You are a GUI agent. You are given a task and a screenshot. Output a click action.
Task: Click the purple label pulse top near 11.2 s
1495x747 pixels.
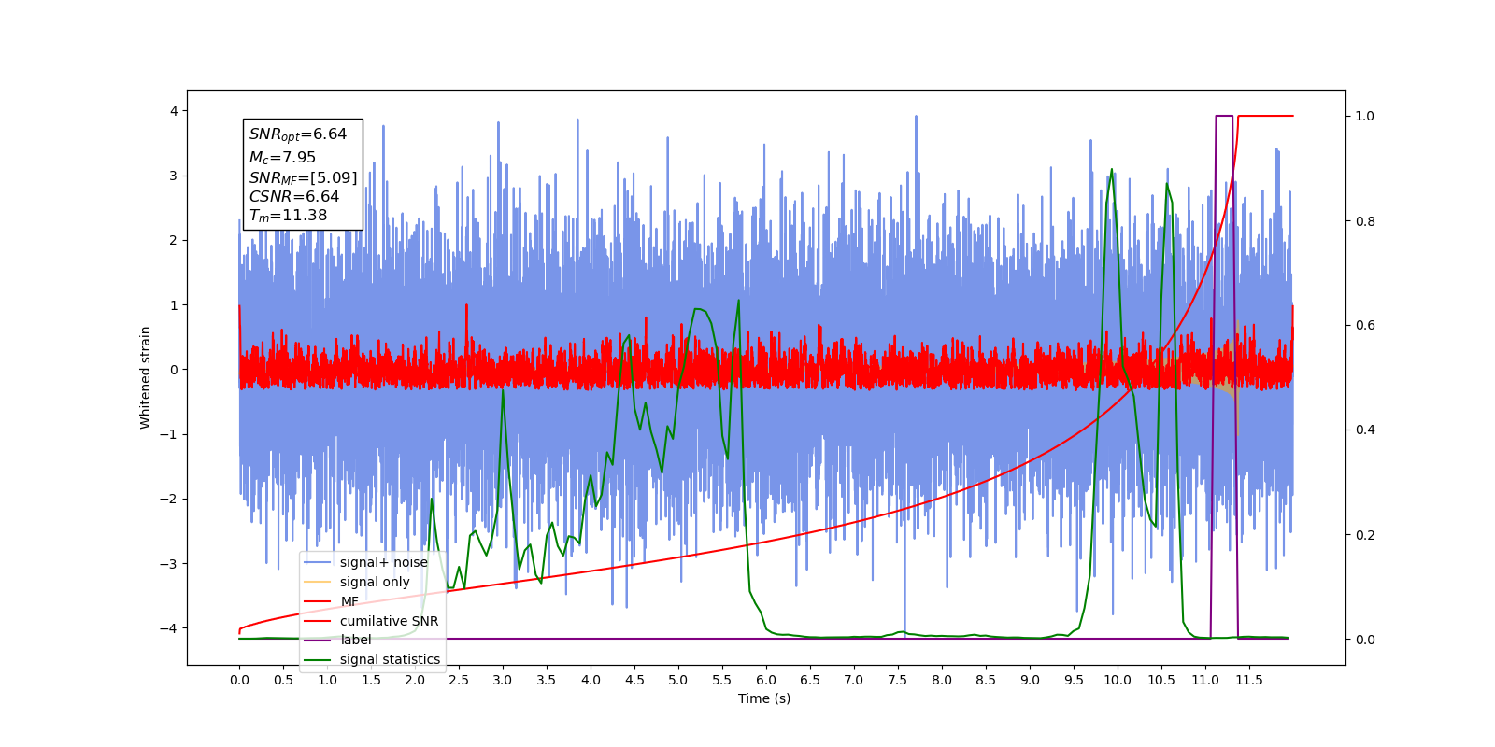tap(1224, 116)
